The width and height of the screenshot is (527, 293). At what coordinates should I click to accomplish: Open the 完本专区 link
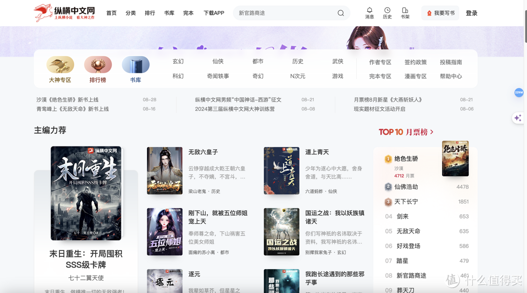(x=380, y=76)
